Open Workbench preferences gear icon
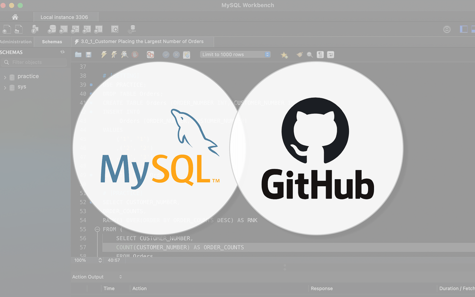The height and width of the screenshot is (297, 475). (x=447, y=29)
